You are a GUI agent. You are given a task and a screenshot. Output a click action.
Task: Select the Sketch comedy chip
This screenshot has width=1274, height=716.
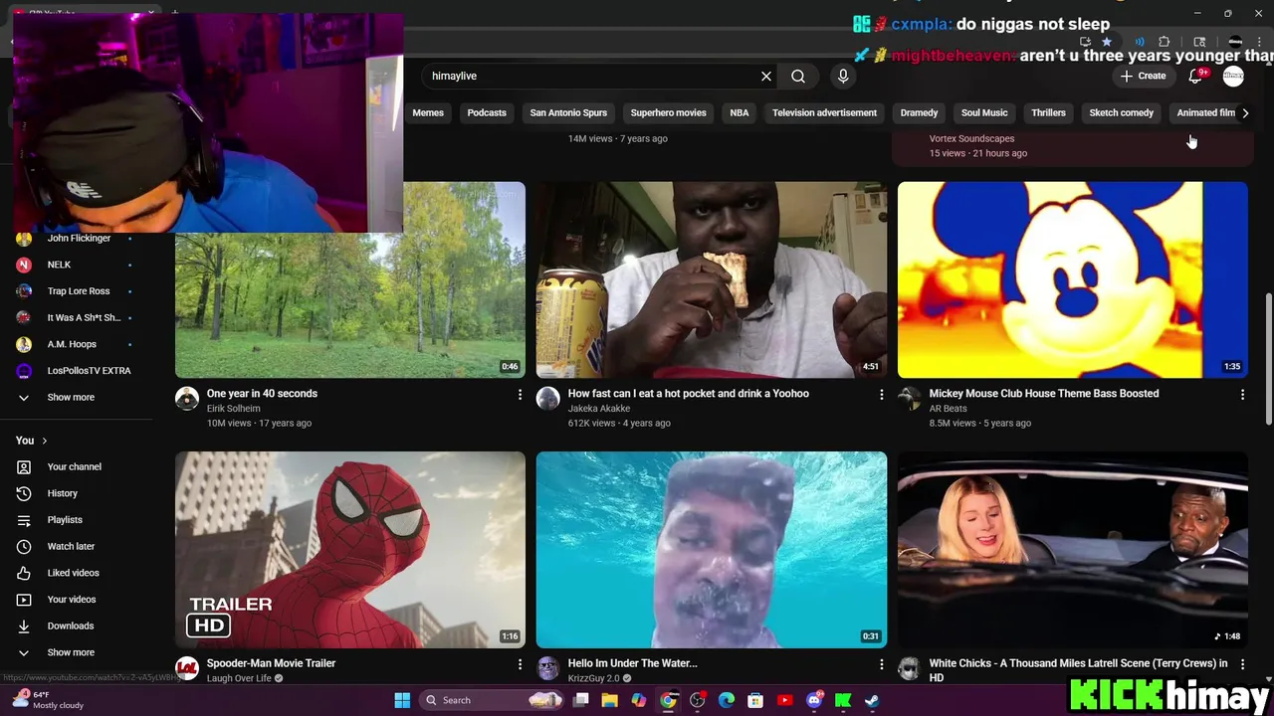(x=1121, y=113)
